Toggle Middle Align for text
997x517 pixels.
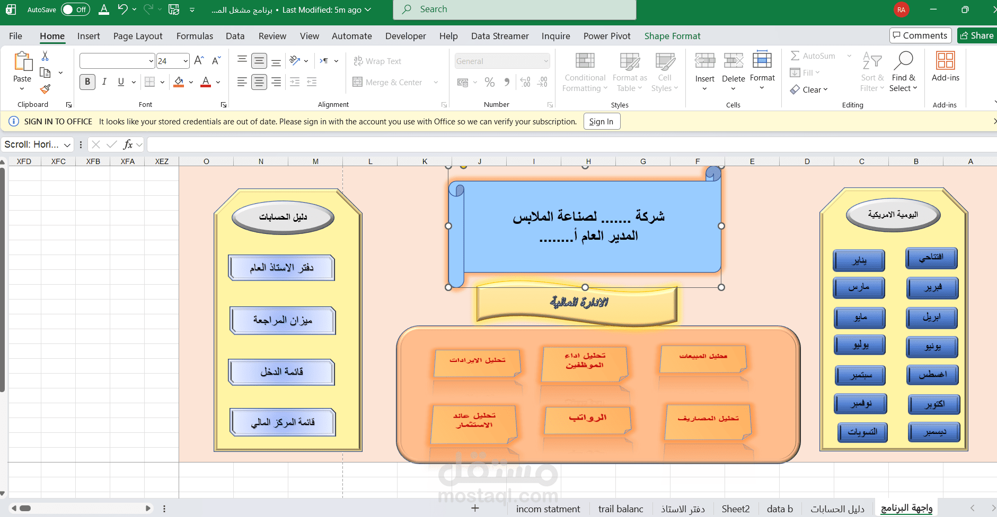pyautogui.click(x=259, y=61)
